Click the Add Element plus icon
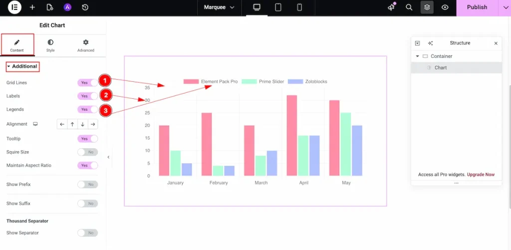The width and height of the screenshot is (511, 250). (x=32, y=7)
